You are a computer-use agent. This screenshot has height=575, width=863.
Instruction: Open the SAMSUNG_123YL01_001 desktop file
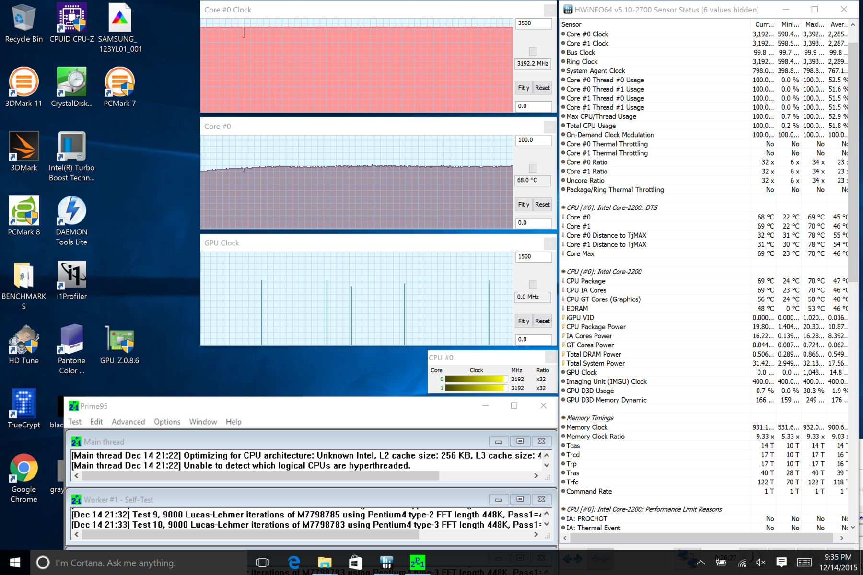(120, 28)
